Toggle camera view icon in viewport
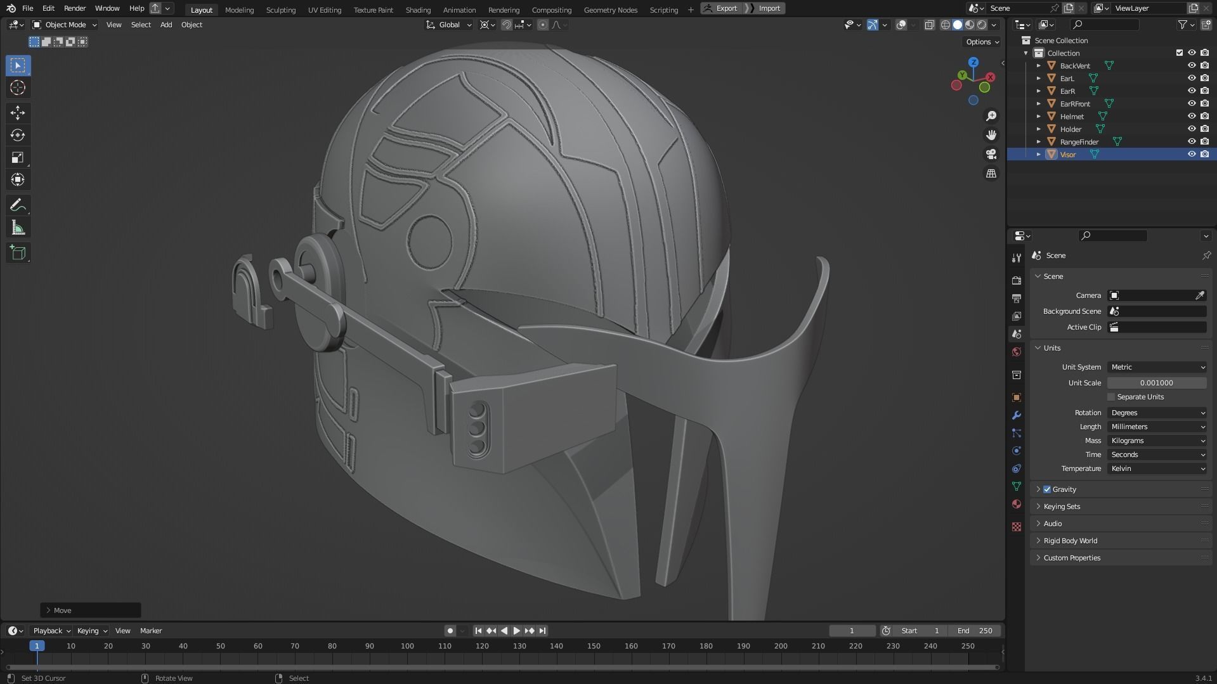Screen dimensions: 1217x684 [991, 154]
